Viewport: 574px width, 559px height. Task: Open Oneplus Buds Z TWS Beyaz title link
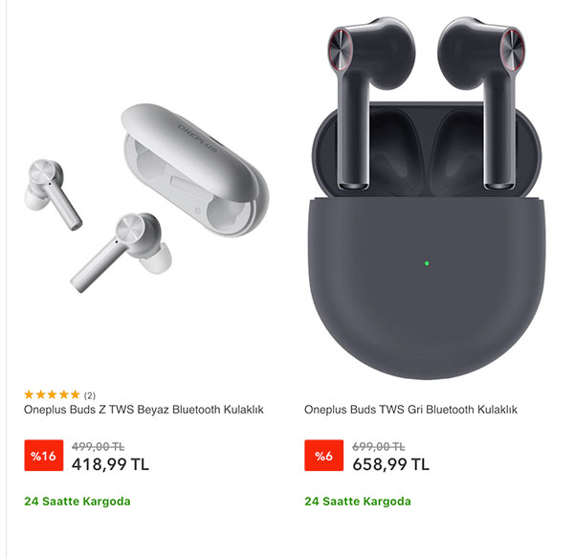tap(143, 410)
